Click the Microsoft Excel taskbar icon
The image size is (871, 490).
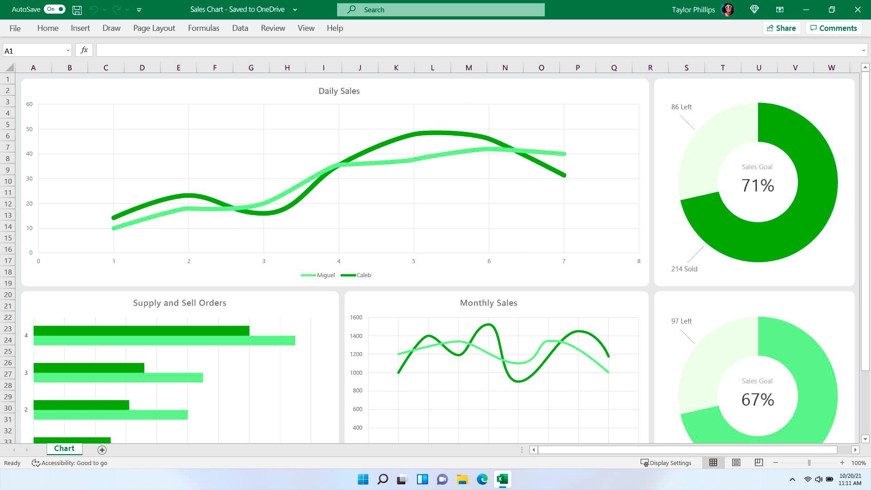coord(502,479)
